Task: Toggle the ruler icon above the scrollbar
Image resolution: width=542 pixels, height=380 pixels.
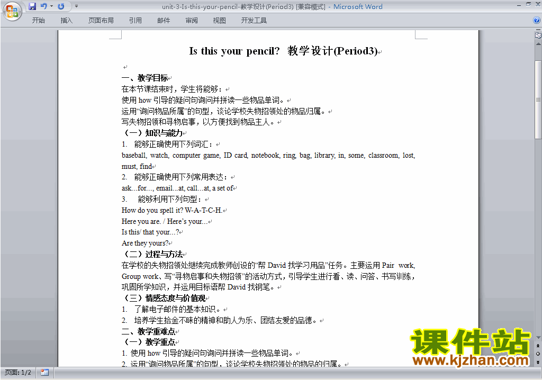Action: pos(538,35)
